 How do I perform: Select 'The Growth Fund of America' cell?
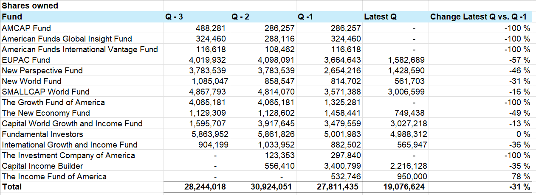(x=82, y=102)
